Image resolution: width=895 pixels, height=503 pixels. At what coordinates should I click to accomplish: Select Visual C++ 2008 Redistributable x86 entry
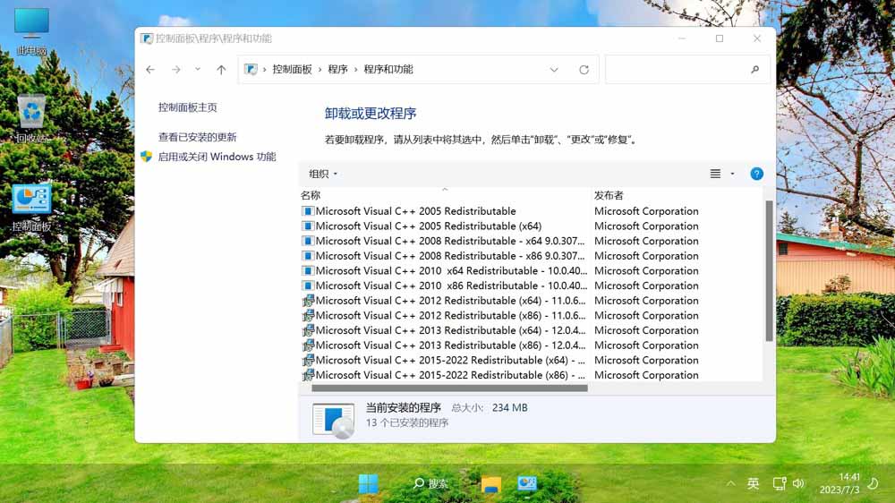coord(444,256)
